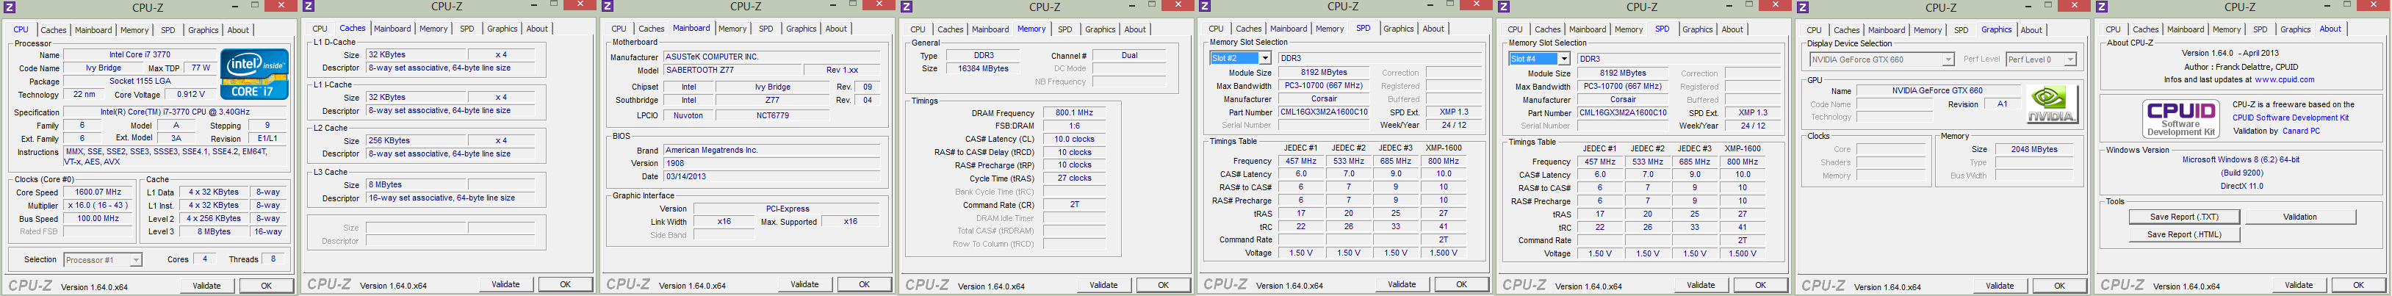Click the Z title icon of the Slot #4 SPD window
The height and width of the screenshot is (296, 2392).
[1505, 7]
